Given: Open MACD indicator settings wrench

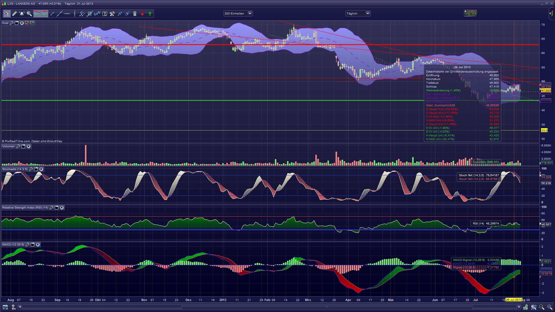Looking at the screenshot, I should 27,245.
